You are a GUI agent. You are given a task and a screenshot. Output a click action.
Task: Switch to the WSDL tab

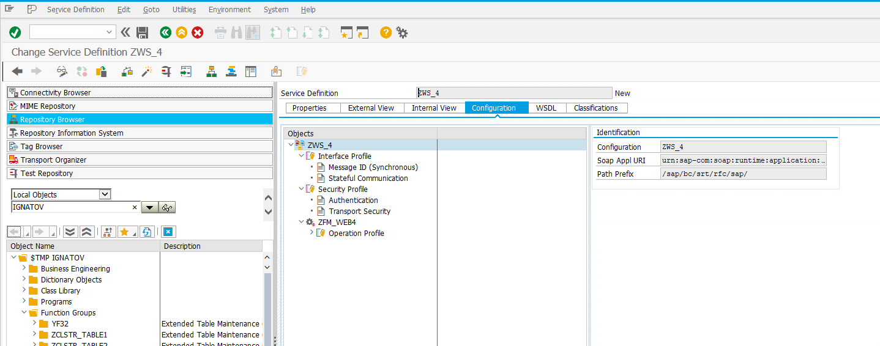click(546, 108)
